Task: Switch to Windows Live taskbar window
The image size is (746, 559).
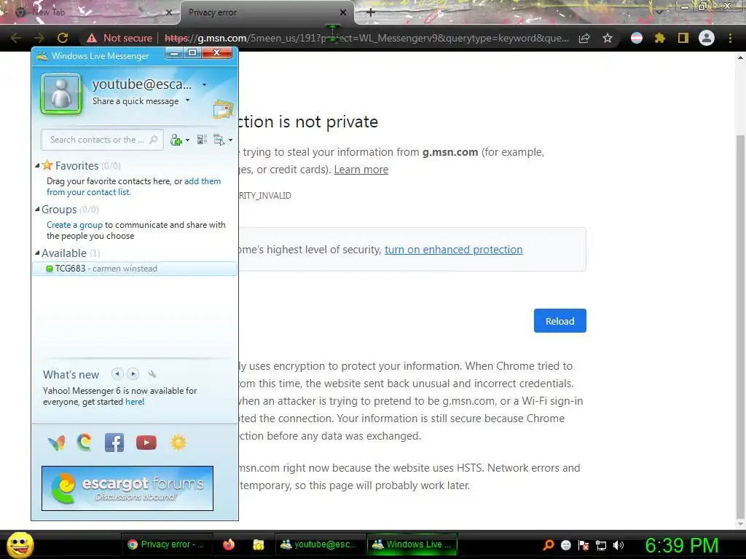Action: tap(412, 544)
